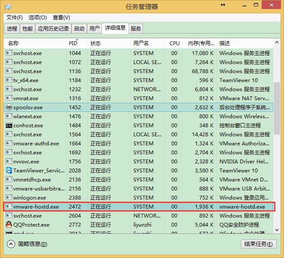Click the icon beside wlanext.exe
This screenshot has height=258, width=284.
pos(9,116)
